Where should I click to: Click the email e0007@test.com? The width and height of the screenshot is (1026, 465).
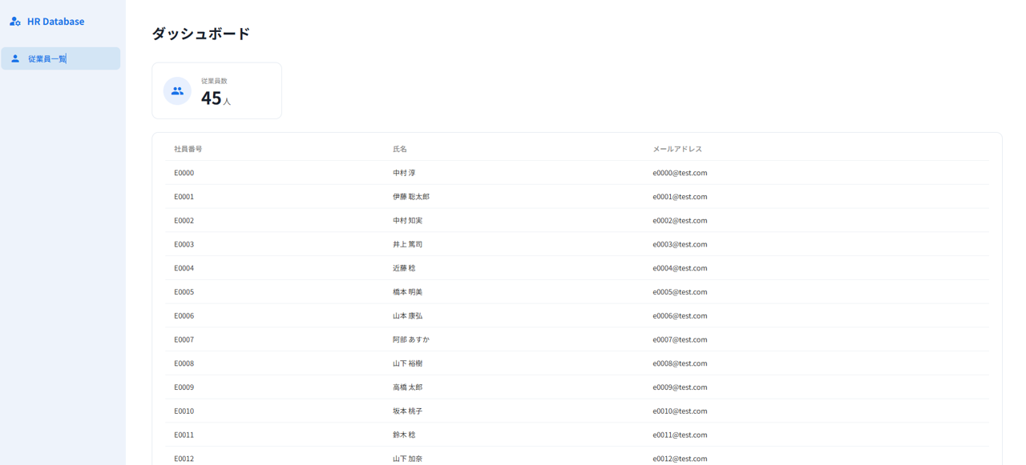[681, 339]
